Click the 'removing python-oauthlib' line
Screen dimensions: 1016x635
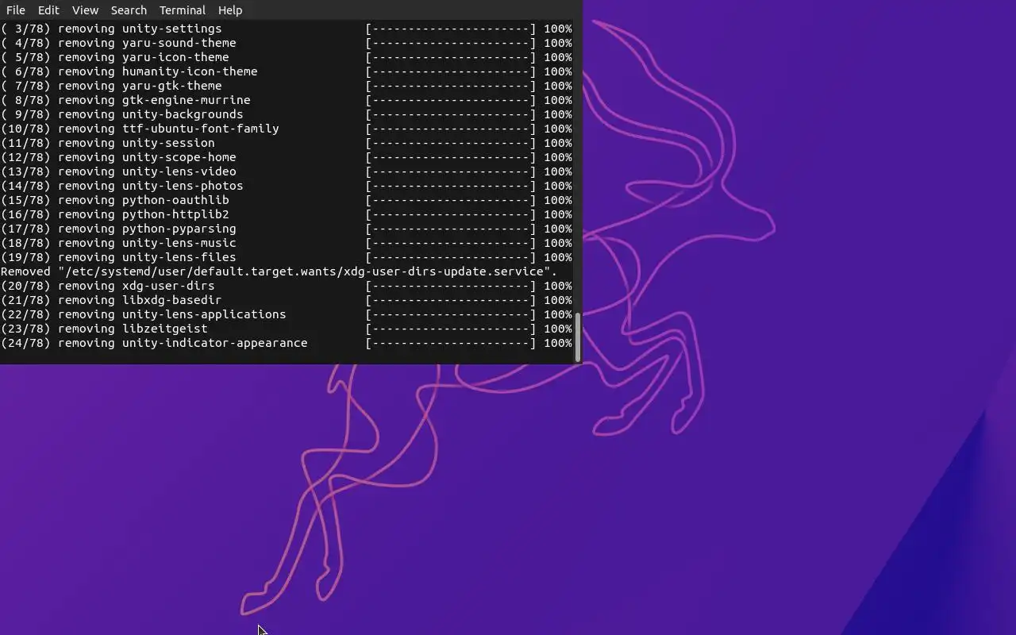point(286,200)
